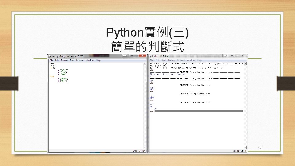Click the Ln/Col status in editor window
295x166 pixels.
coord(139,151)
